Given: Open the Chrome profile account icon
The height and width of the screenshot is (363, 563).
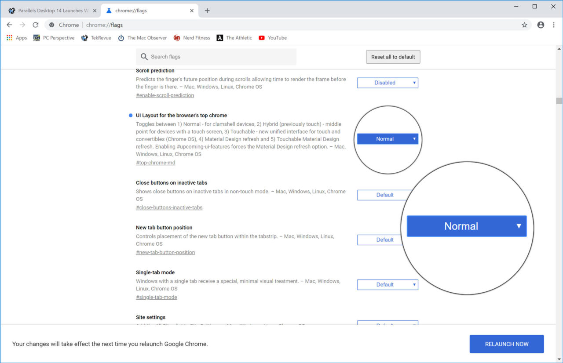Looking at the screenshot, I should [541, 25].
